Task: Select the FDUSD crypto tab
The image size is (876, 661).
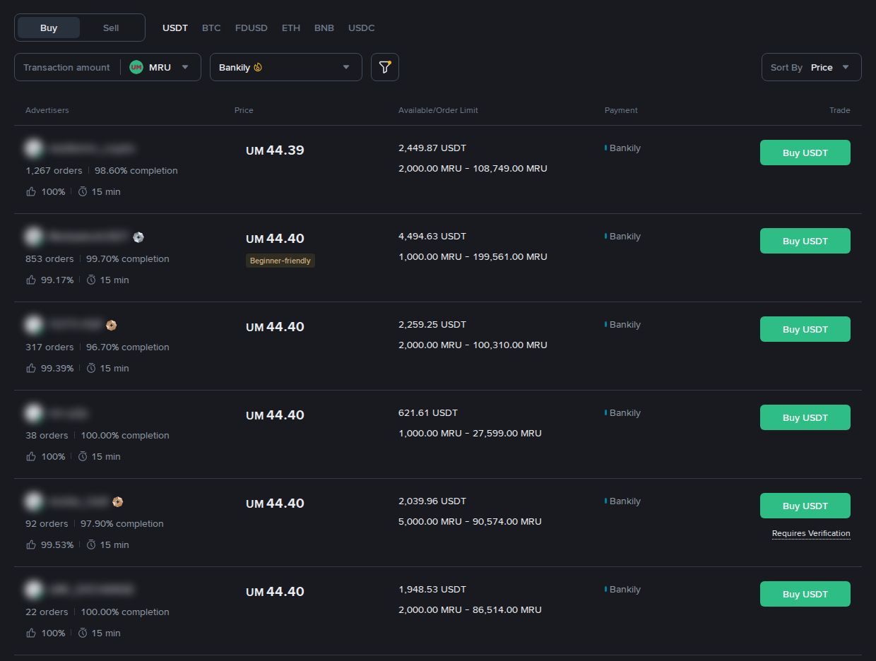Action: 251,28
